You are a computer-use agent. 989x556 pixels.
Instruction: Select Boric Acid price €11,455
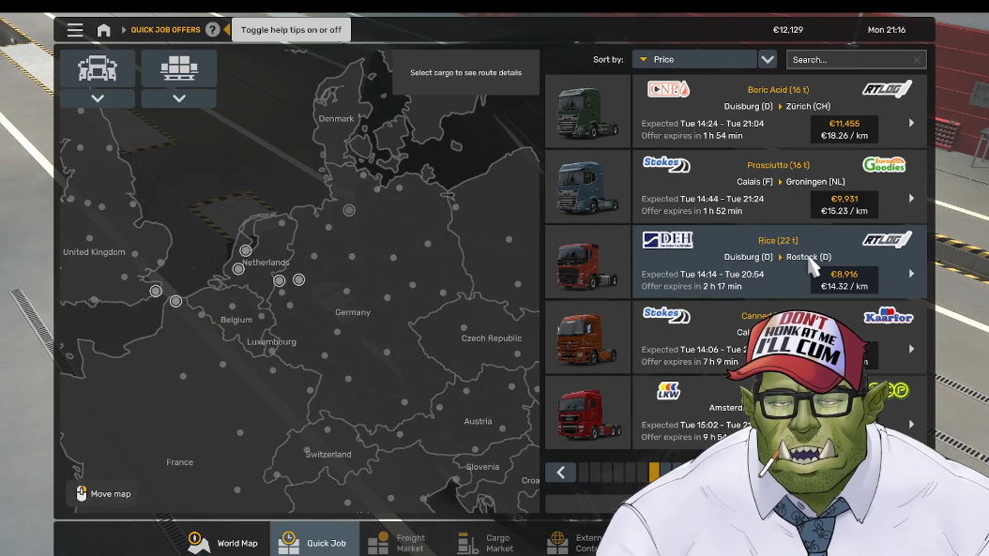click(x=844, y=124)
